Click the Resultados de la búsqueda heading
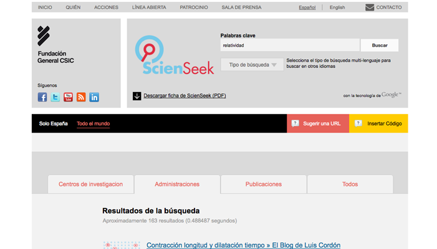The height and width of the screenshot is (249, 437). tap(151, 211)
